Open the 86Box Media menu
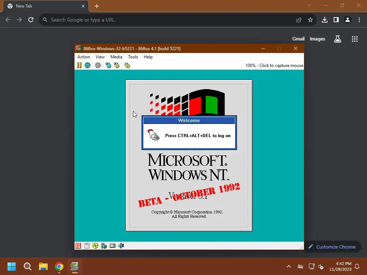The height and width of the screenshot is (275, 367). click(116, 57)
